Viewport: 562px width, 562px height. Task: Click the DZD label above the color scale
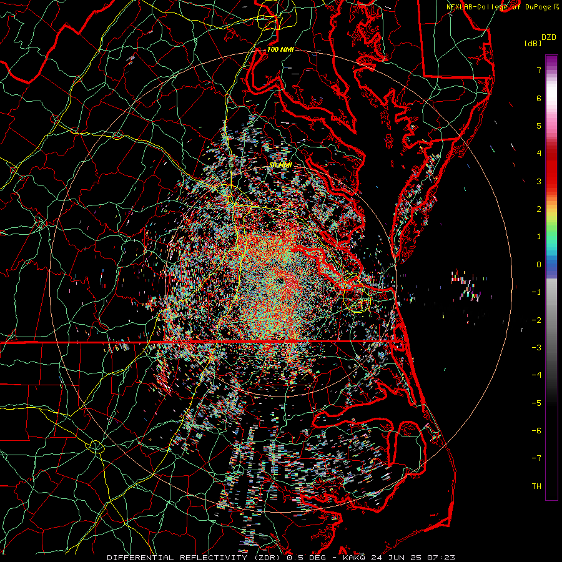click(549, 37)
